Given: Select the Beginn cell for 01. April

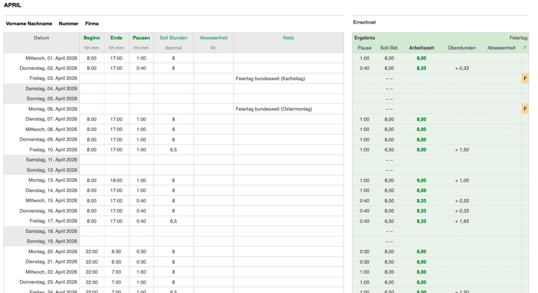Looking at the screenshot, I should [92, 58].
